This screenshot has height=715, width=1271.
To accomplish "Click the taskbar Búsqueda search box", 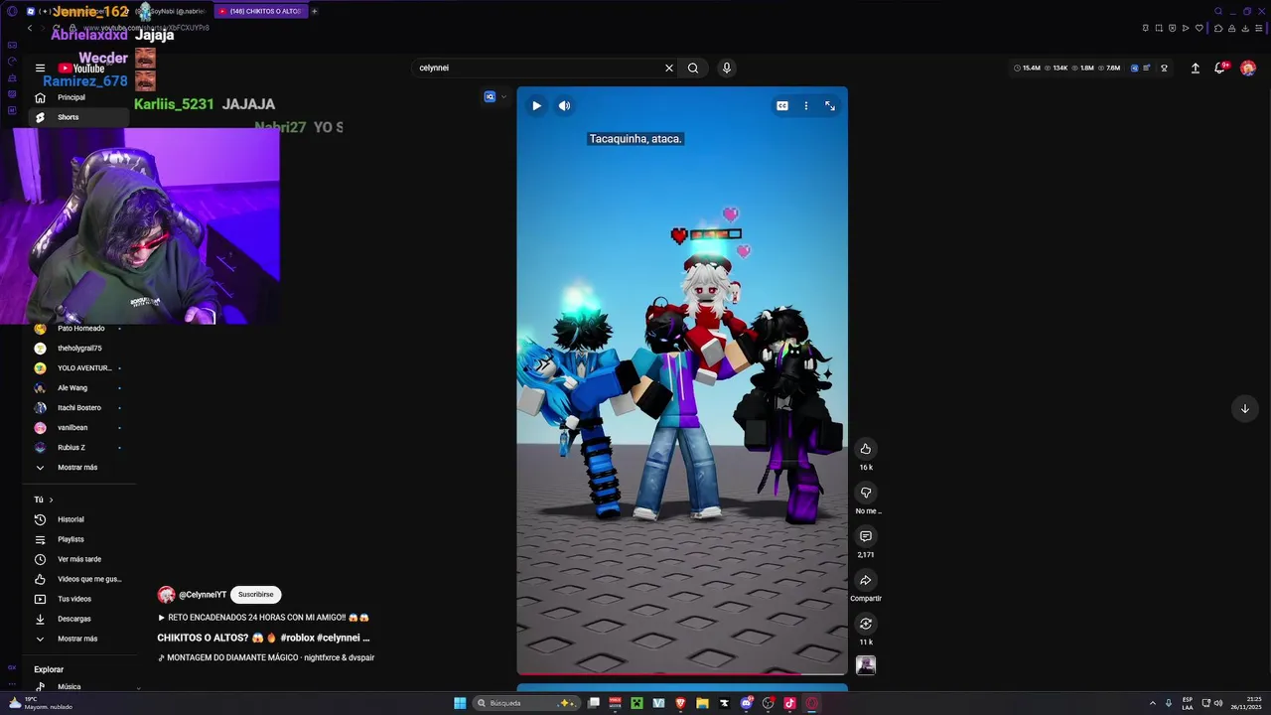I will tap(526, 703).
